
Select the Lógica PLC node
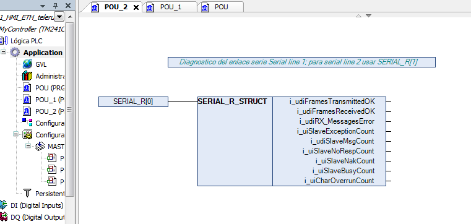coord(27,41)
